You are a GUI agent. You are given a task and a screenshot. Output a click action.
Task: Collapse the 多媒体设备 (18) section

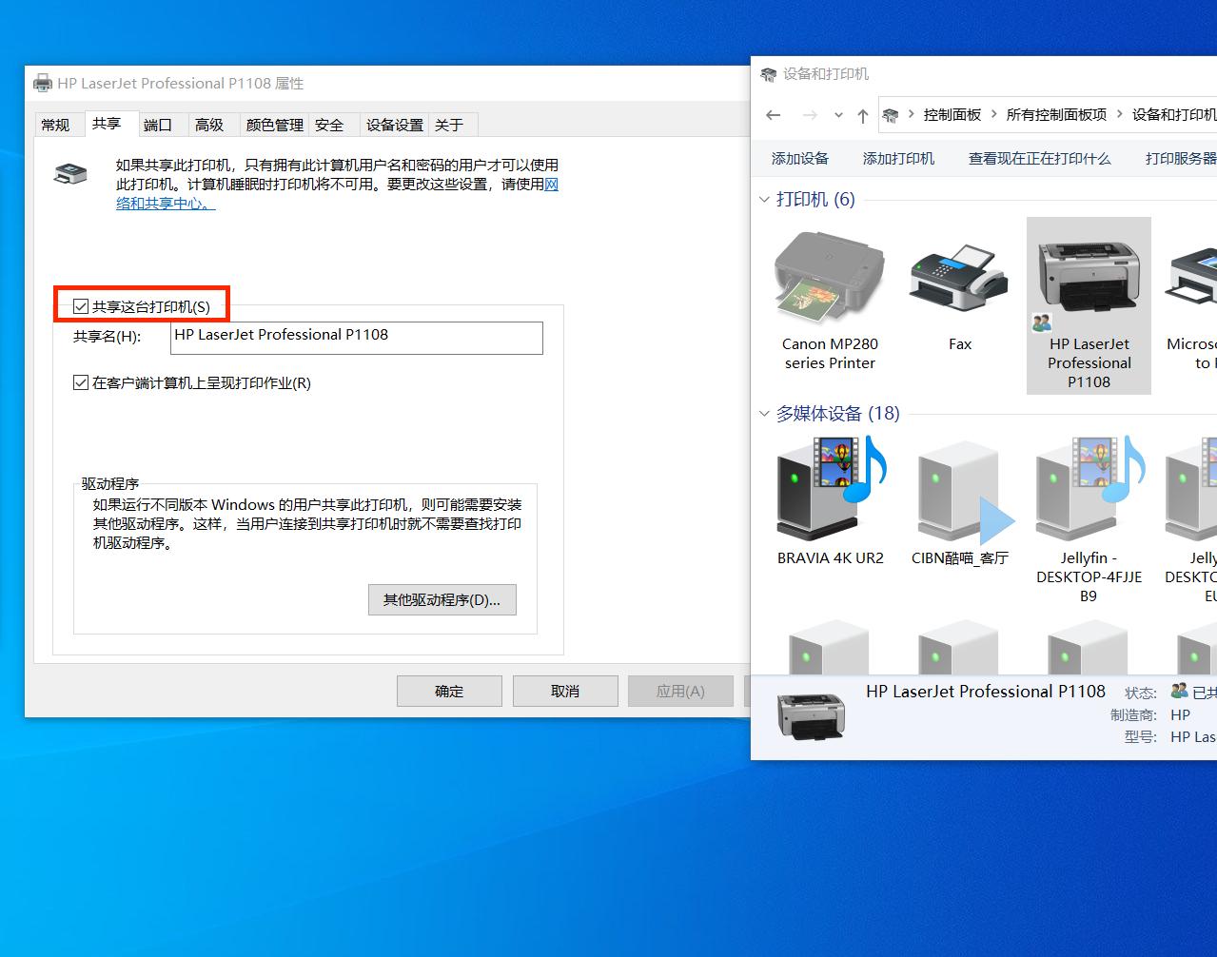pyautogui.click(x=765, y=414)
